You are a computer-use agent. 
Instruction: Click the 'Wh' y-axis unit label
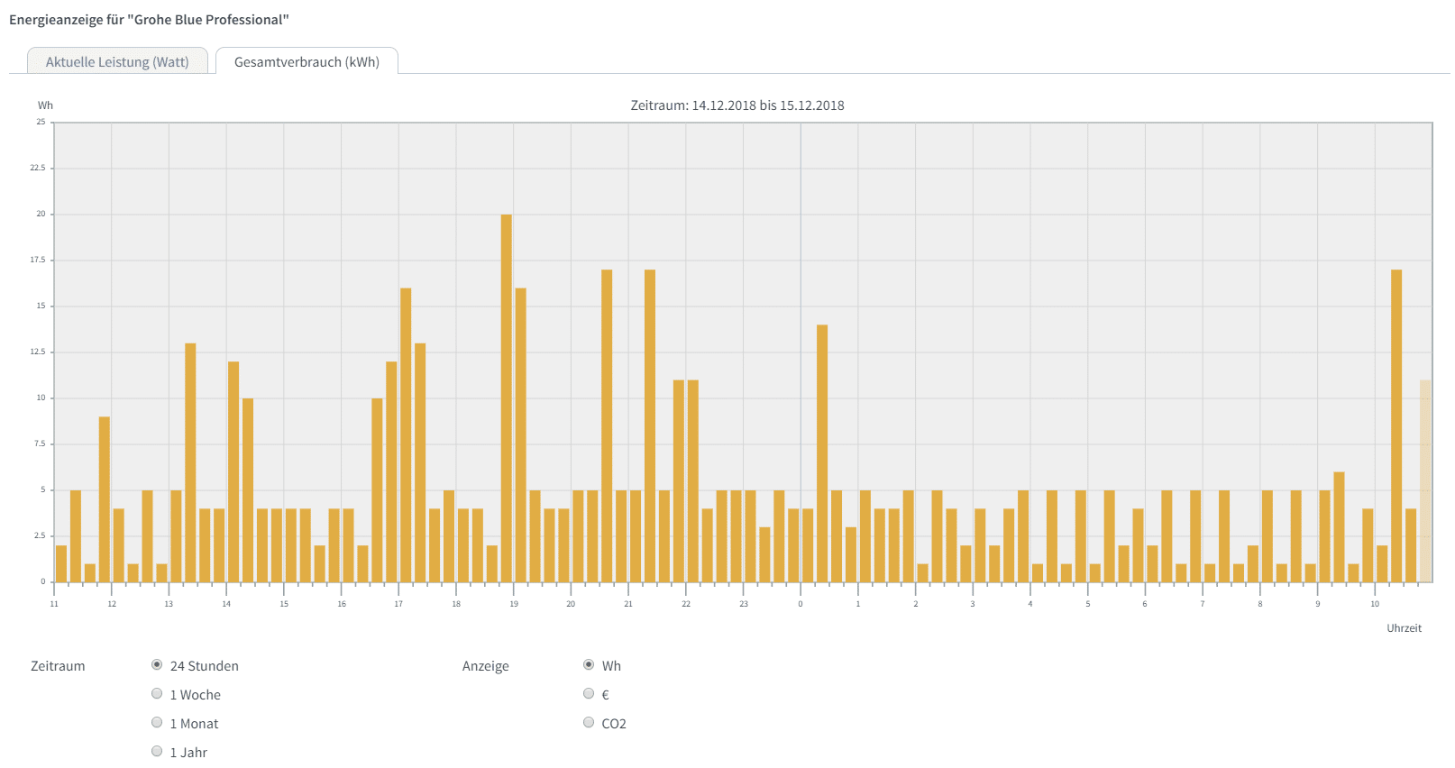pyautogui.click(x=45, y=105)
